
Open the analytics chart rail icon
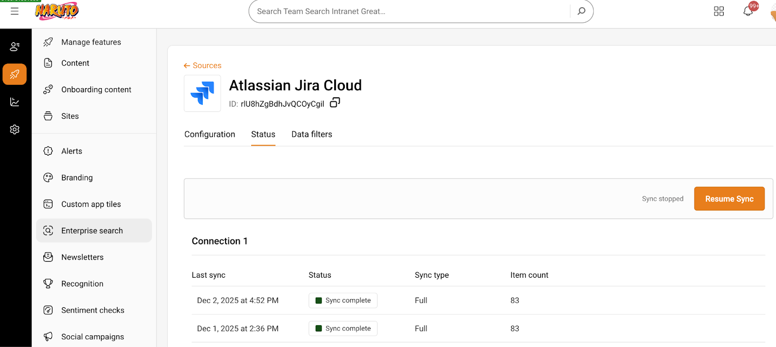(15, 102)
